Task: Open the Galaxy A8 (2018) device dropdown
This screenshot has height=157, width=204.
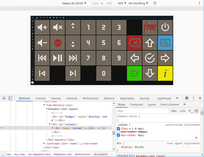Action: pos(74,3)
